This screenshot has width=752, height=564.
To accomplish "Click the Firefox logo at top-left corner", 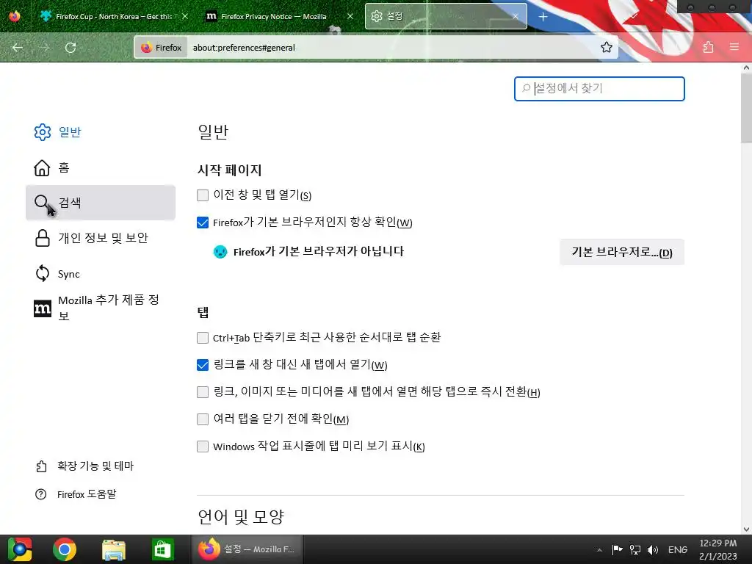I will [15, 16].
